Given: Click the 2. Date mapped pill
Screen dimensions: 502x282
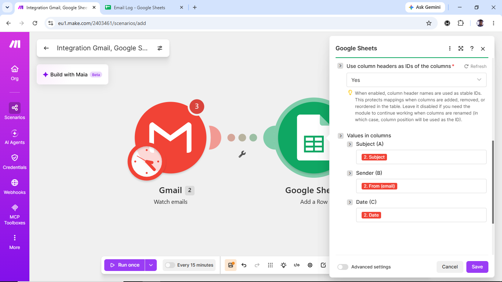Looking at the screenshot, I should coord(371,215).
